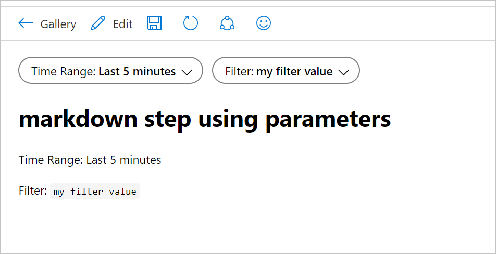Send feedback via the smiley face icon

click(264, 23)
